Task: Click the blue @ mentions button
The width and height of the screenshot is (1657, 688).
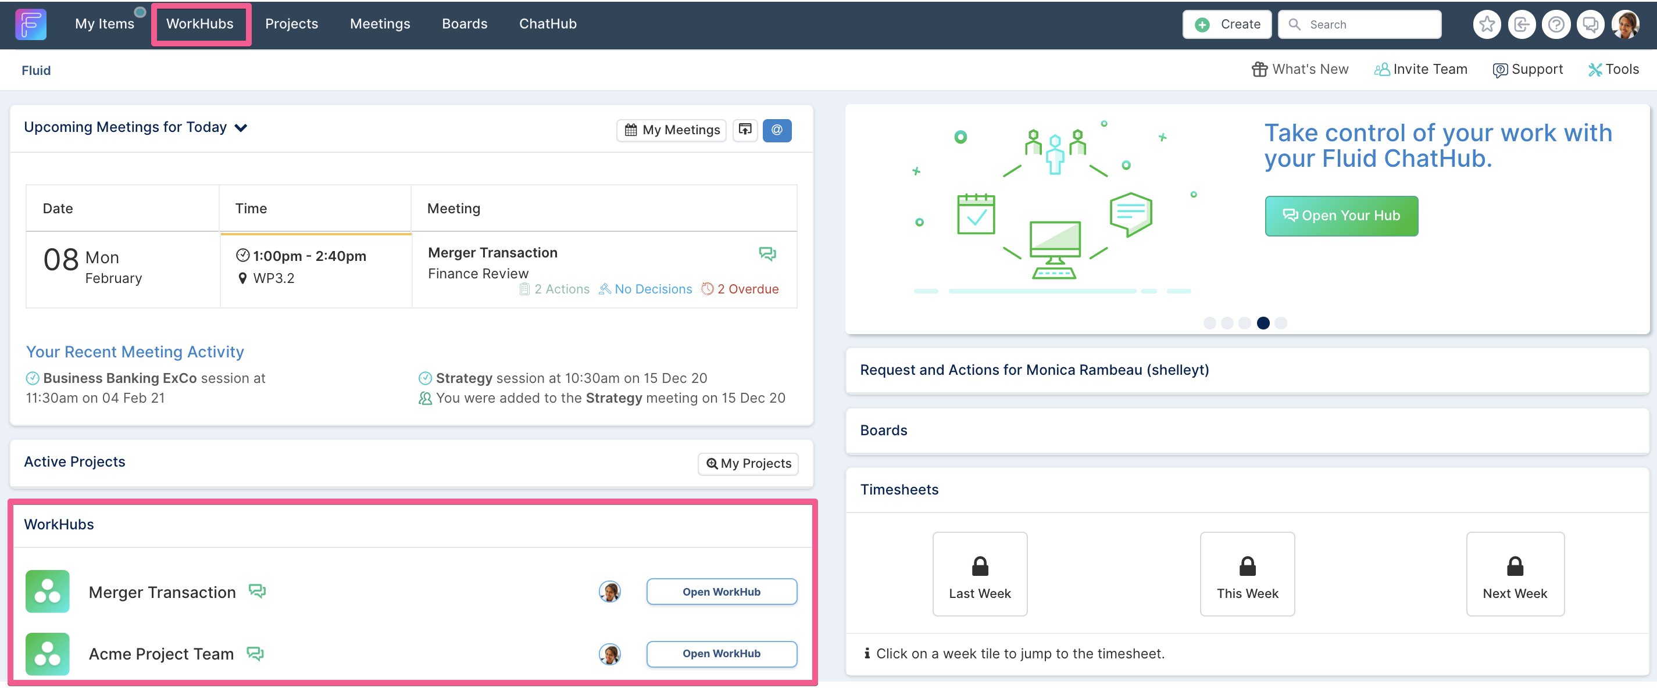Action: click(777, 130)
